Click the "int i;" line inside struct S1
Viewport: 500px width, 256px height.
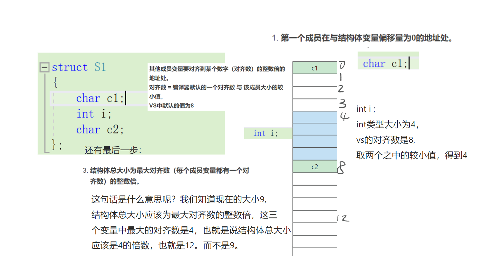point(94,114)
